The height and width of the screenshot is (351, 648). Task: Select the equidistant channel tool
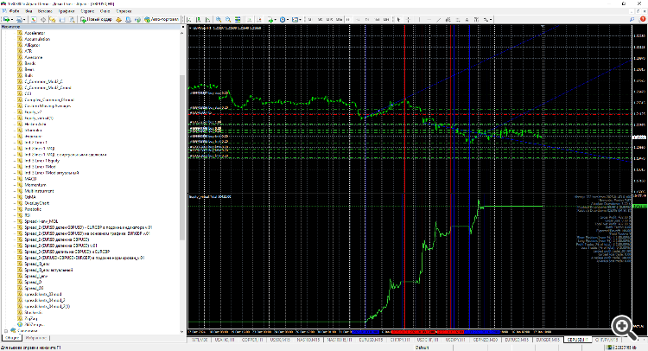448,19
